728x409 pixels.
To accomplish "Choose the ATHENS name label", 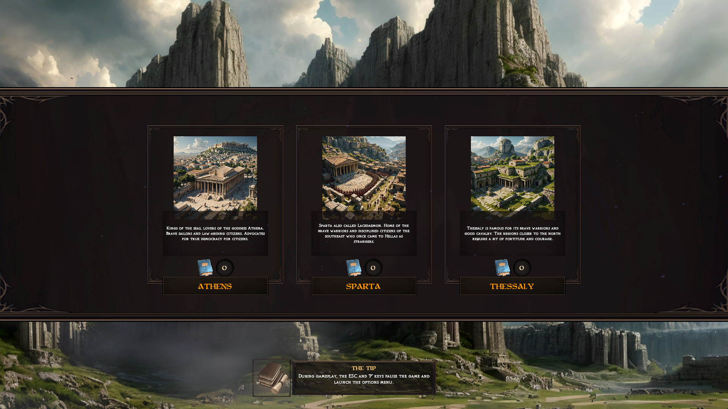I will 215,287.
